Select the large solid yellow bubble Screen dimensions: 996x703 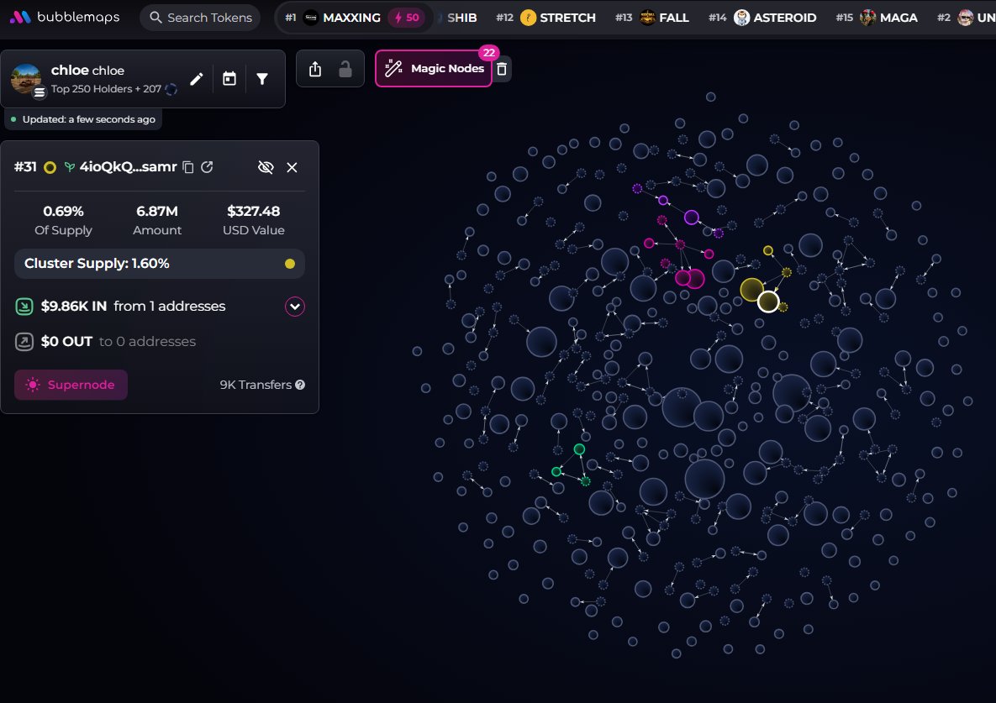751,289
